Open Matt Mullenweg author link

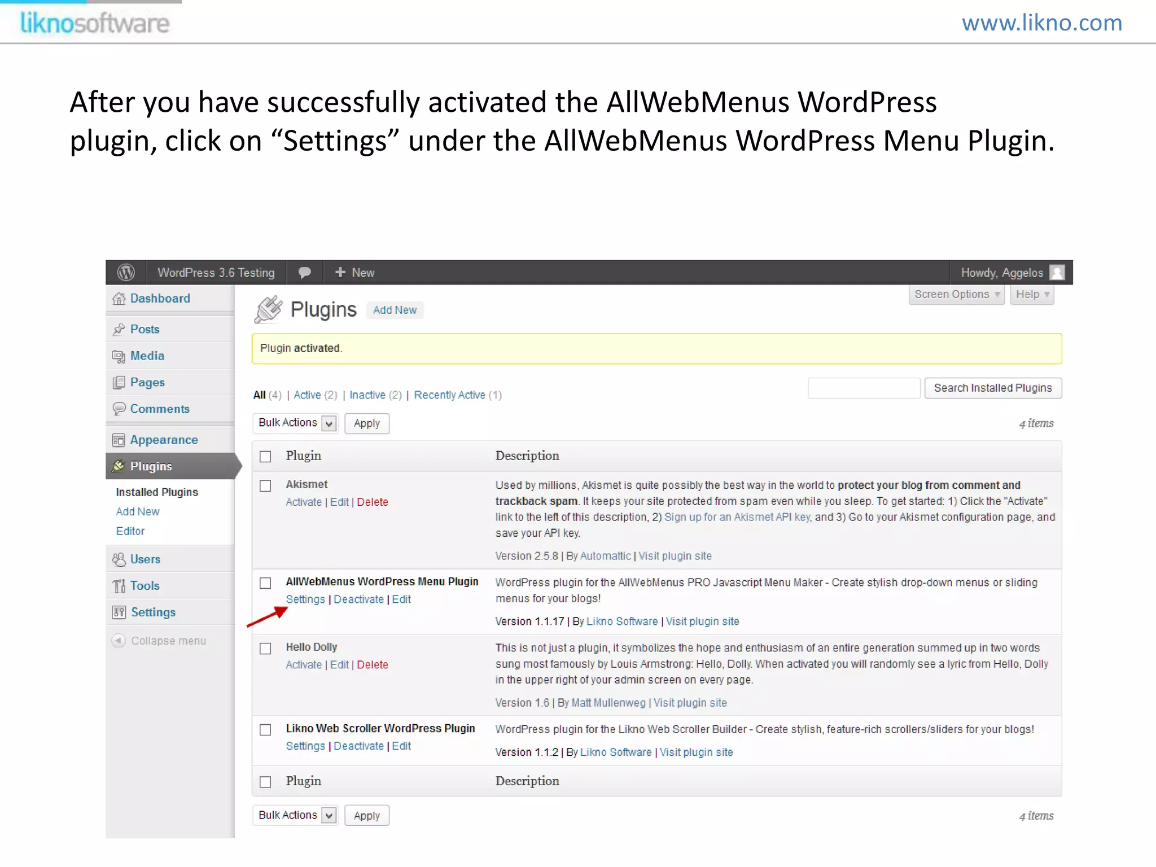(608, 703)
